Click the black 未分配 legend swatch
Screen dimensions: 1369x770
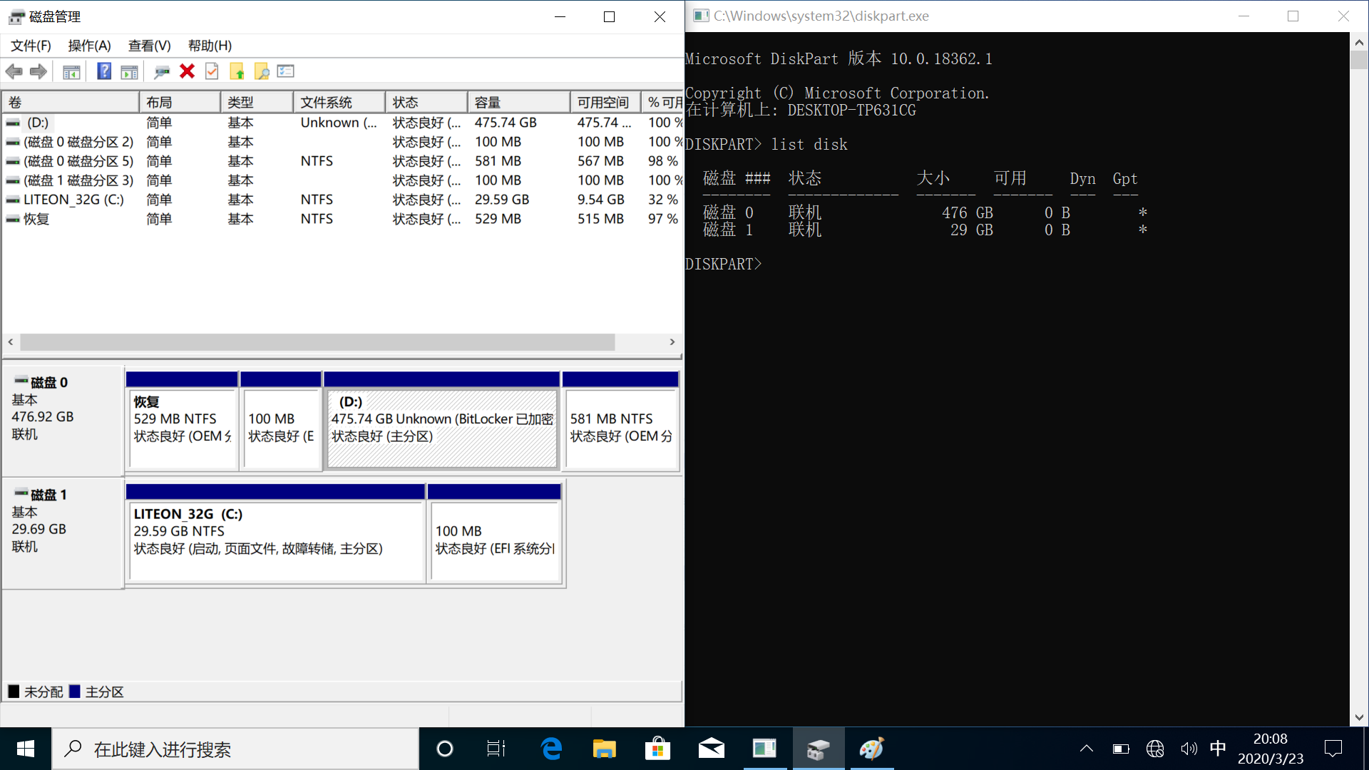click(14, 692)
